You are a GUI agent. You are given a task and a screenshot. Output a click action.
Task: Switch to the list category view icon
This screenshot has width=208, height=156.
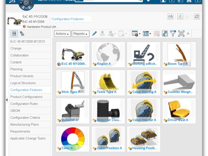pos(14,33)
